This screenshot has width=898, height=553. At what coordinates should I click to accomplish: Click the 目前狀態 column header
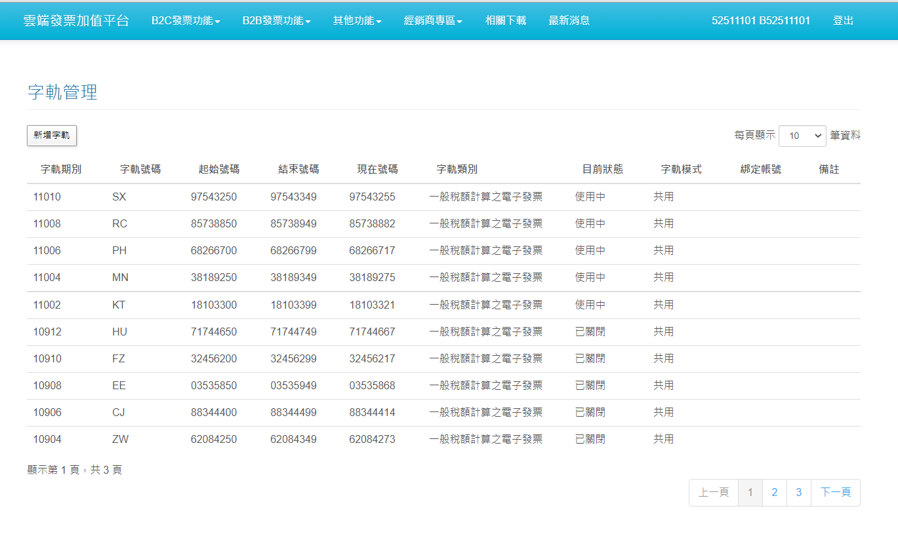[602, 170]
